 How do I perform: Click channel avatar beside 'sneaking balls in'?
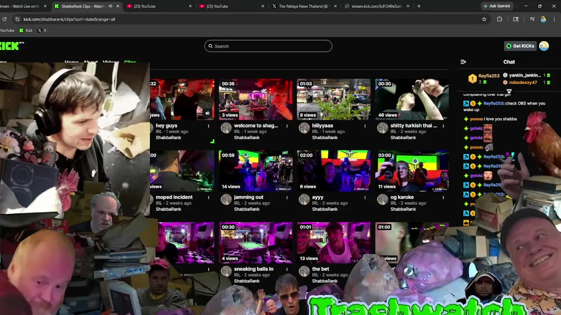pos(226,271)
